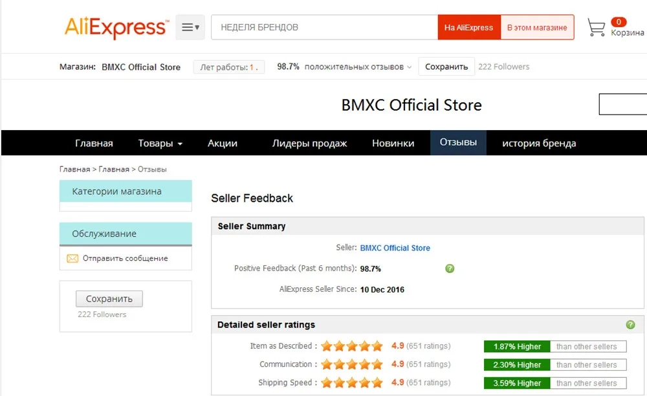Click sidebar "222 Followers" text
This screenshot has height=396, width=647.
point(102,314)
